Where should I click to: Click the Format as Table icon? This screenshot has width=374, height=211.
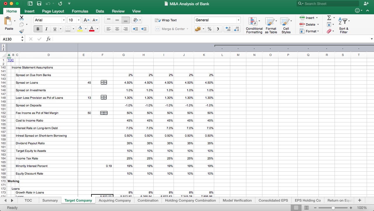pos(271,25)
